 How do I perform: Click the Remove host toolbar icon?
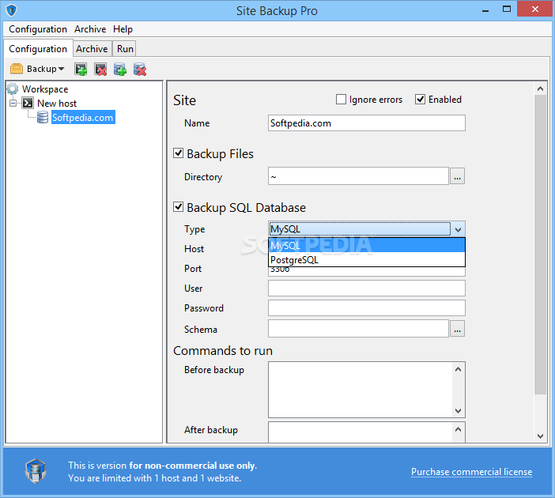point(100,69)
